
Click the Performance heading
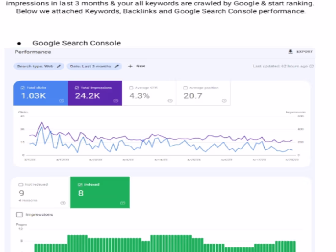(33, 52)
